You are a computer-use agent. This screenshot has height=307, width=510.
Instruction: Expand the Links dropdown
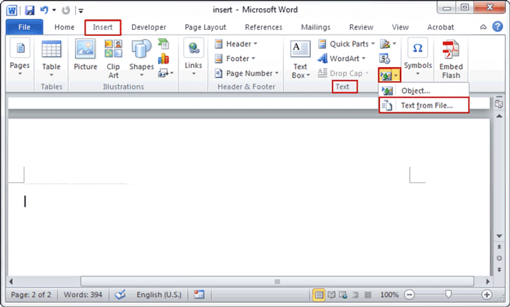click(x=193, y=57)
